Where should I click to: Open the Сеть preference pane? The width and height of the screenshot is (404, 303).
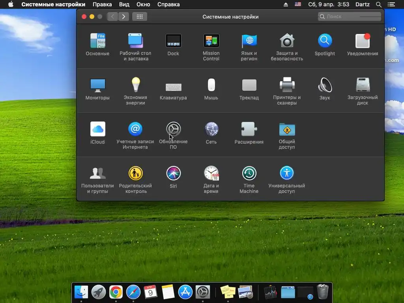[211, 133]
